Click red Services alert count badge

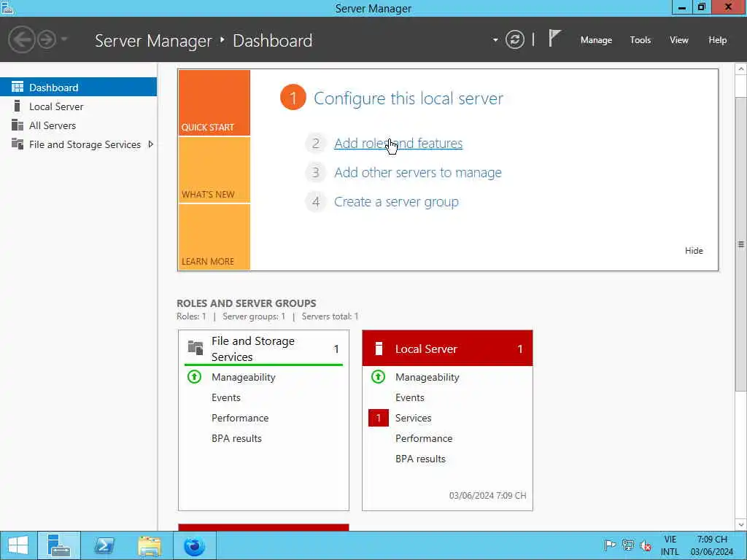379,418
